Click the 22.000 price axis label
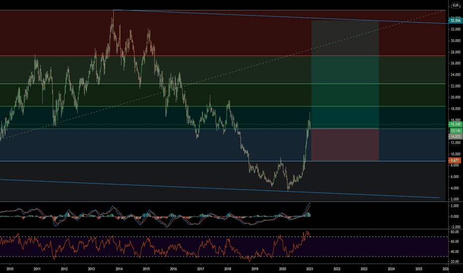This screenshot has width=463, height=273. point(456,86)
